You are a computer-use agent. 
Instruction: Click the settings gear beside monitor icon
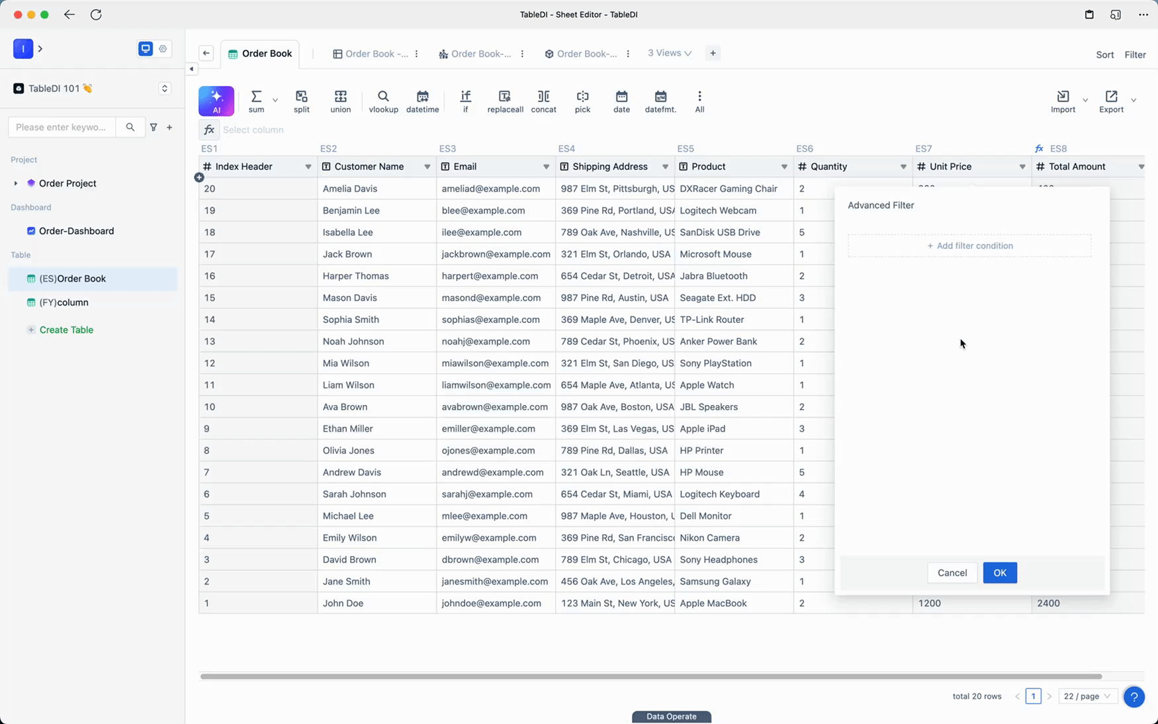163,49
